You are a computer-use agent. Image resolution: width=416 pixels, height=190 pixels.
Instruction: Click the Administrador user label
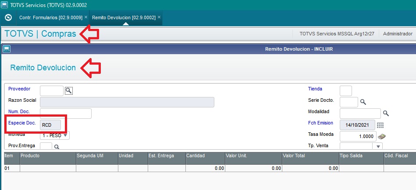tap(398, 34)
